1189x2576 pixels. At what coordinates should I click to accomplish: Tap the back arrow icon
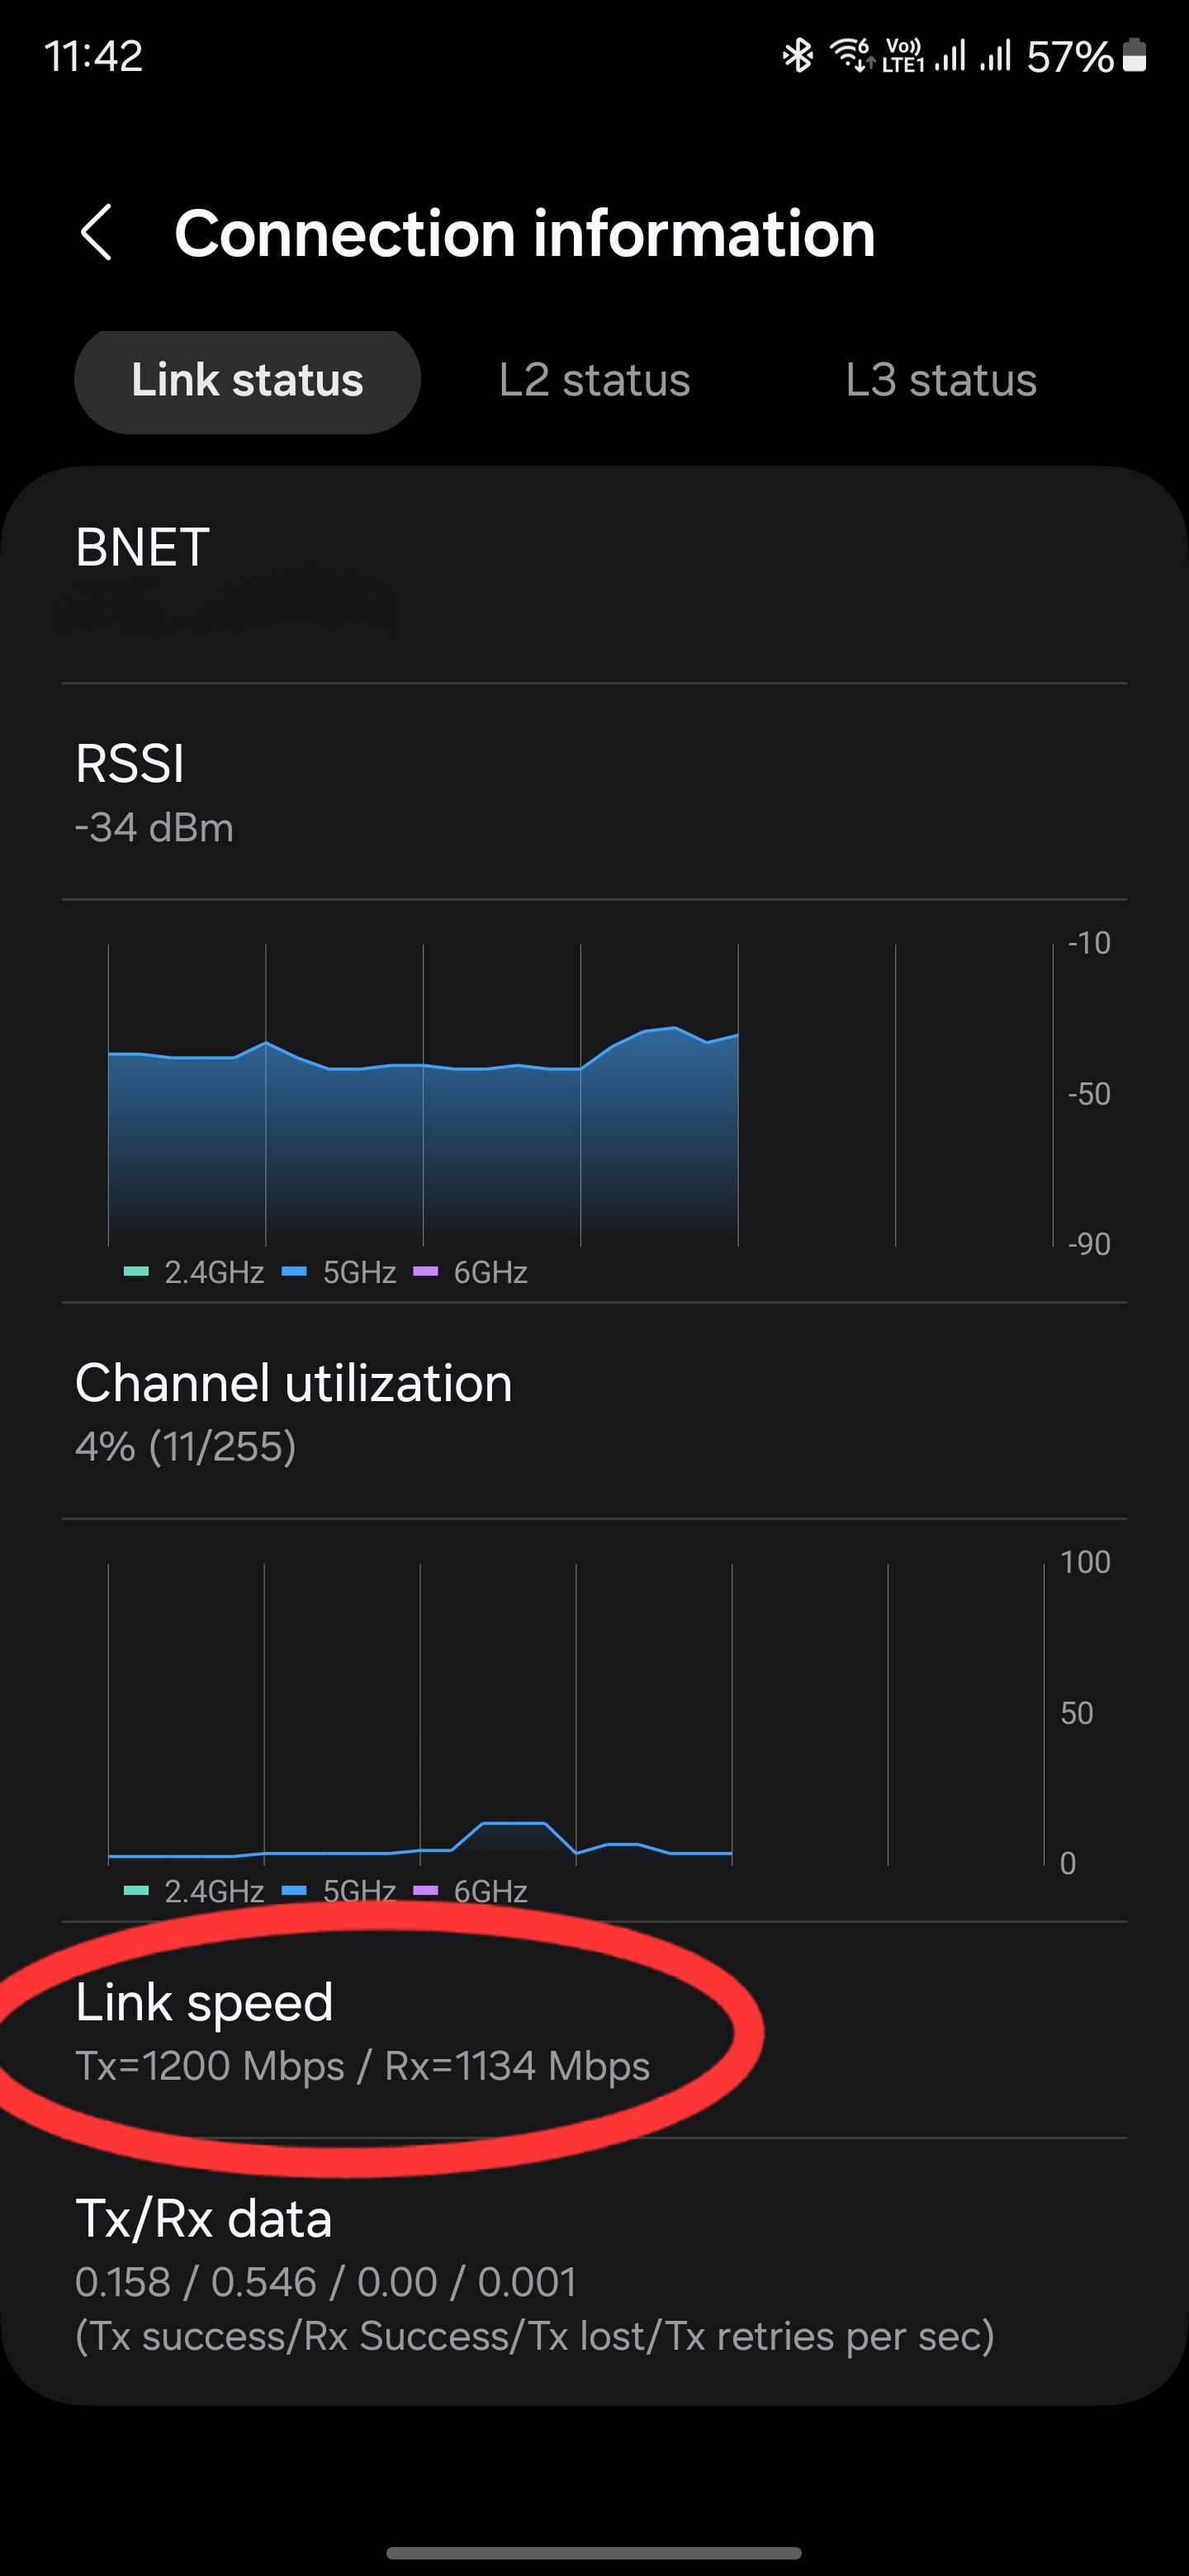[x=96, y=233]
